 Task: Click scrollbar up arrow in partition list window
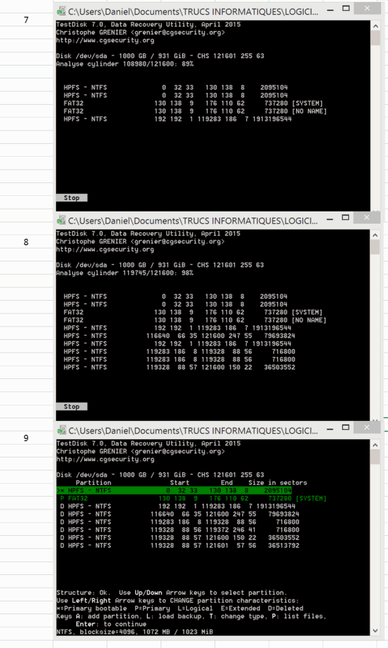(375, 445)
